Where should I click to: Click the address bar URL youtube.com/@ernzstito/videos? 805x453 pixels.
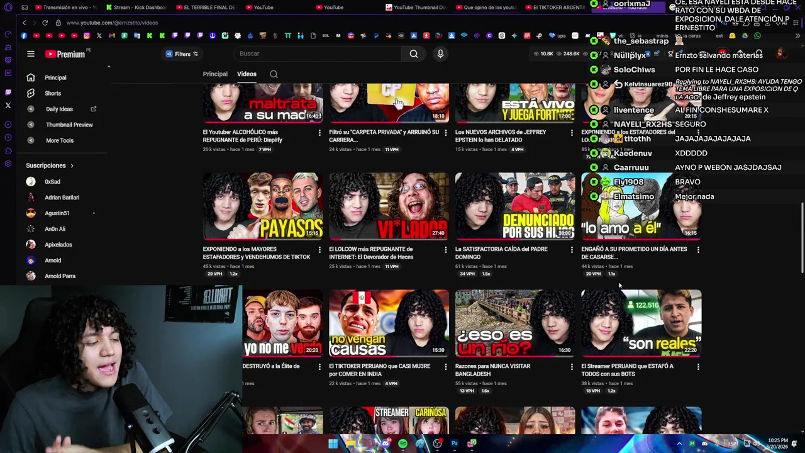coord(112,23)
